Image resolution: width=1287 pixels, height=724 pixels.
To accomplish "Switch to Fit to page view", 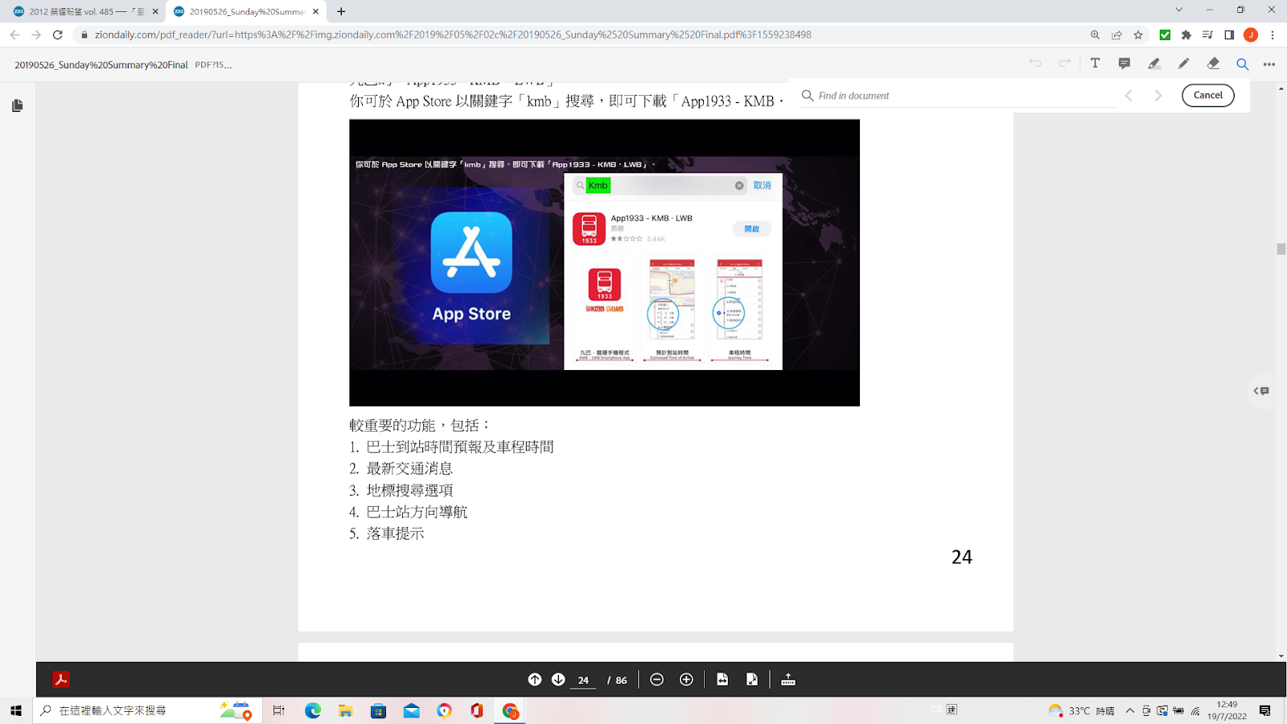I will 752,680.
